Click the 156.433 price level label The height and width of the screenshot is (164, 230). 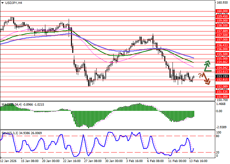click(x=222, y=45)
